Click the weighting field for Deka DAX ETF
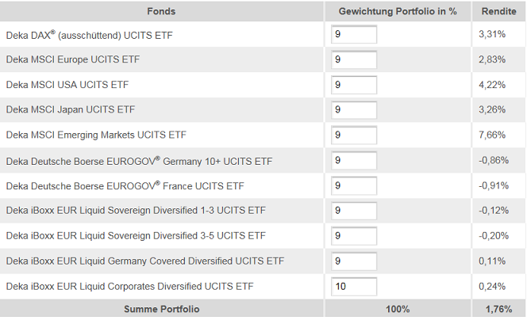527x320 pixels. pyautogui.click(x=354, y=35)
